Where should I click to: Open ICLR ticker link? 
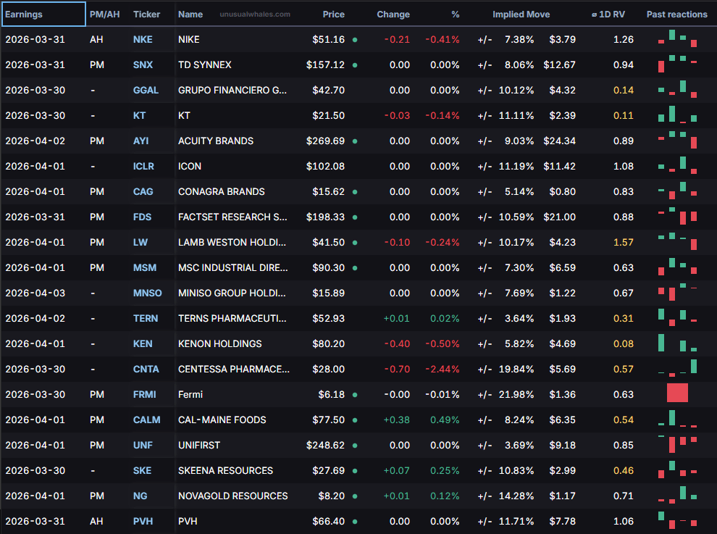143,166
